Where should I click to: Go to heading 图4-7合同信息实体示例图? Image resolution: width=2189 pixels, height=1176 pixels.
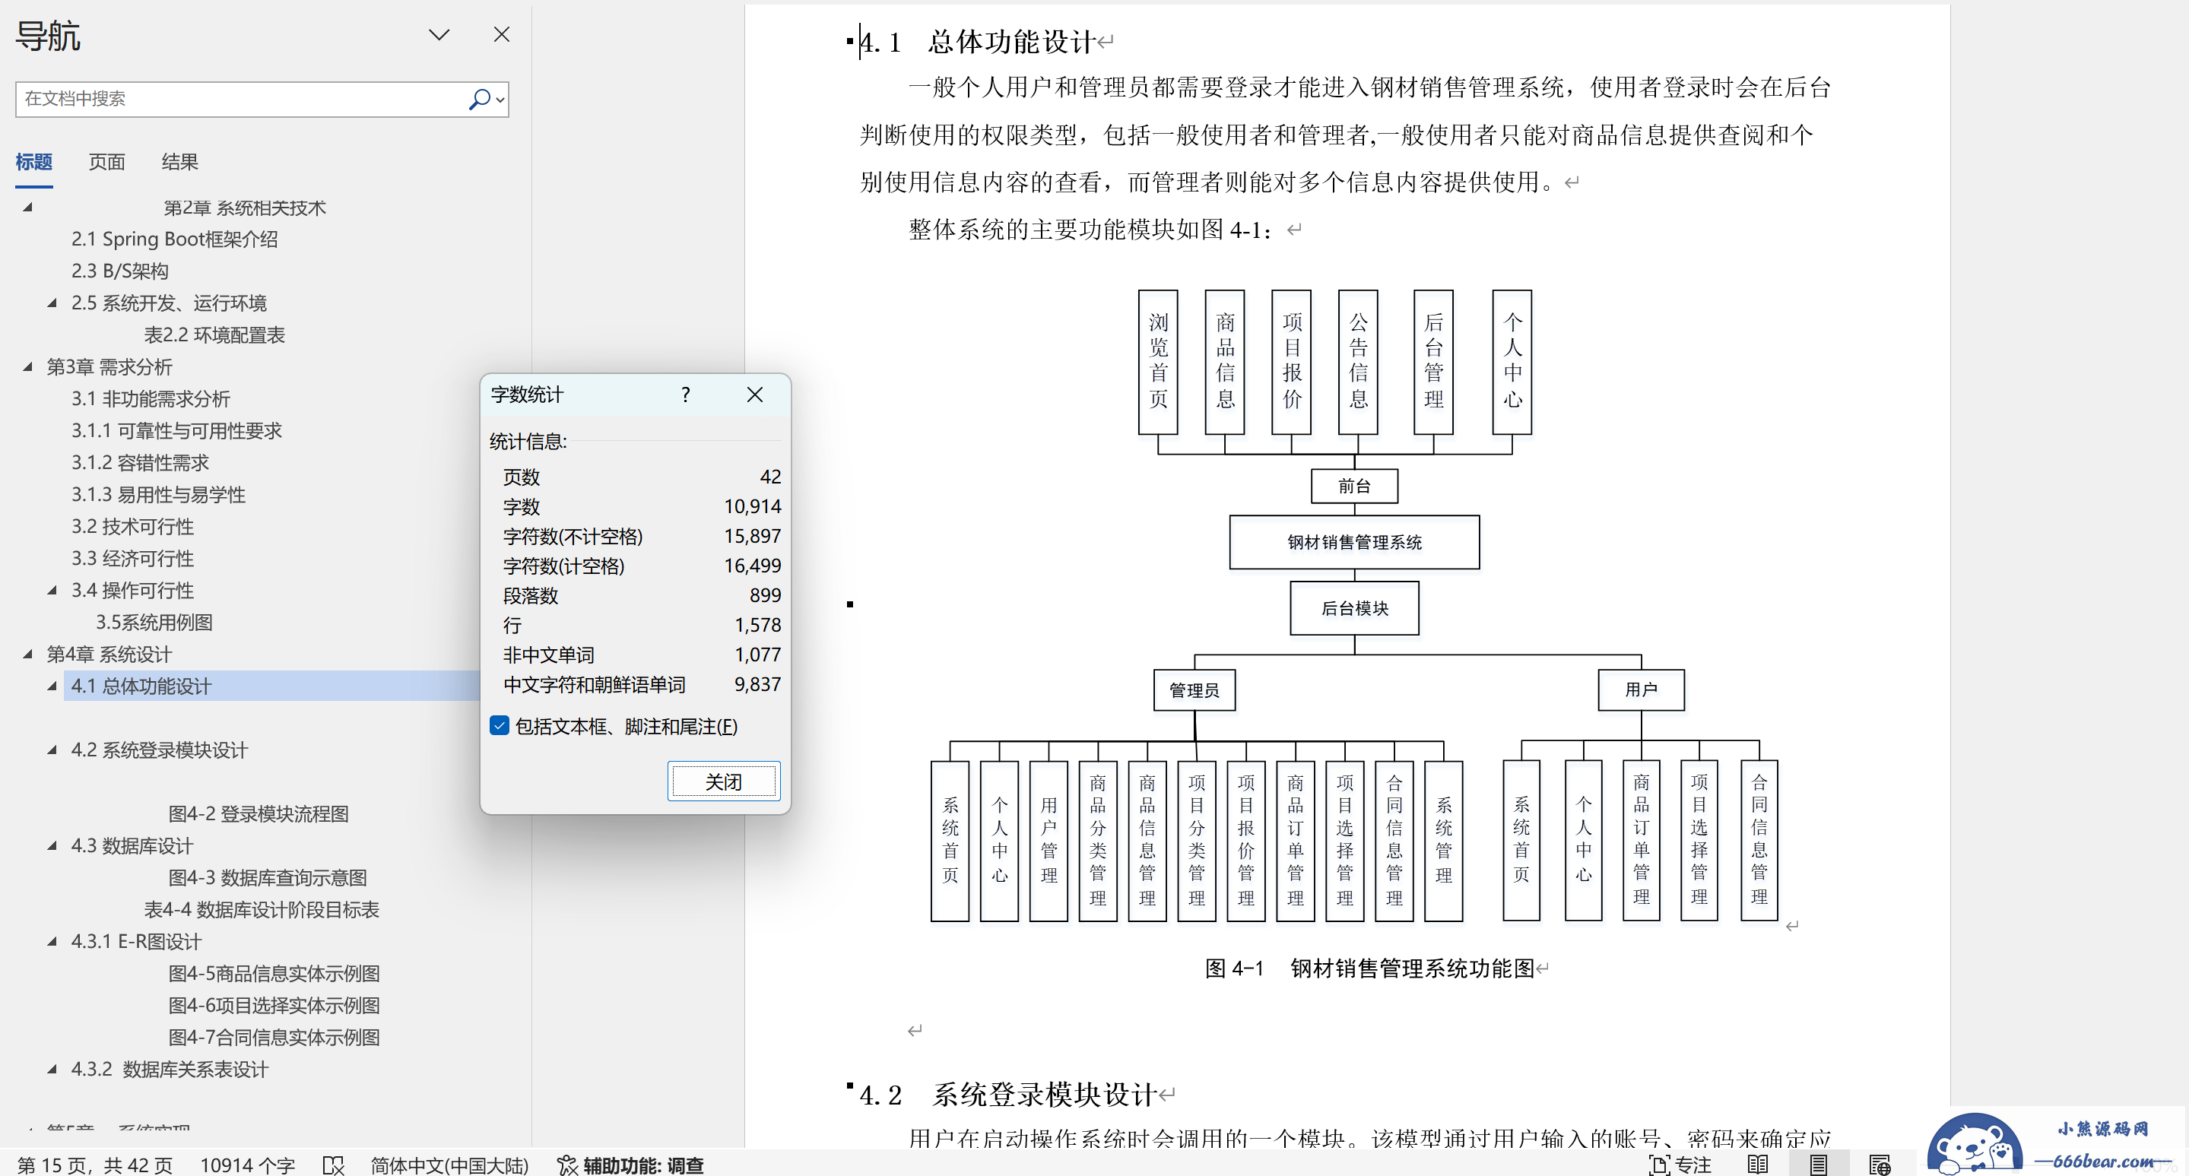(x=274, y=1037)
